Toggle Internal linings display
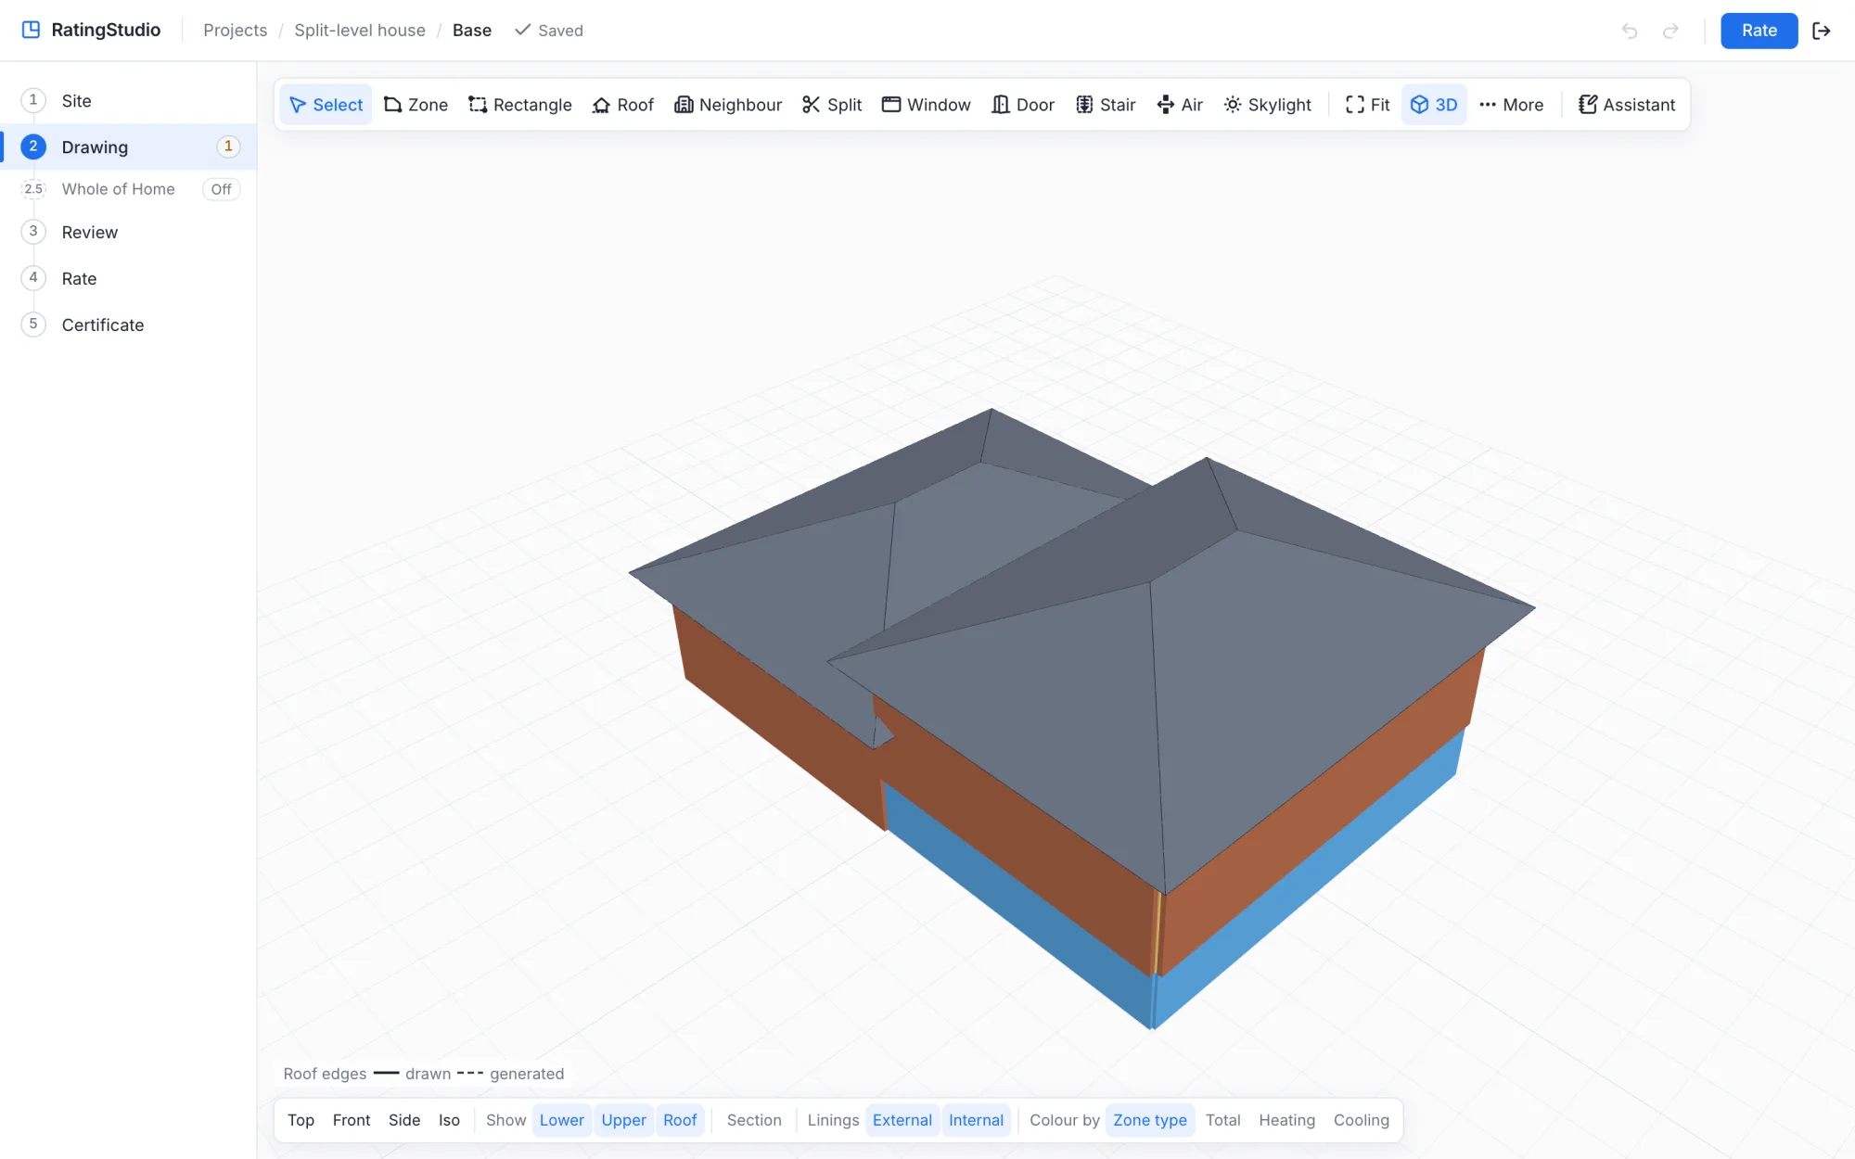1855x1159 pixels. tap(976, 1120)
